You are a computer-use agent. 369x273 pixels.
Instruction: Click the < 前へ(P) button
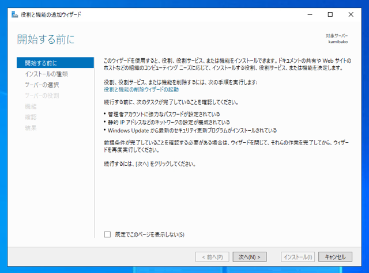pos(212,257)
